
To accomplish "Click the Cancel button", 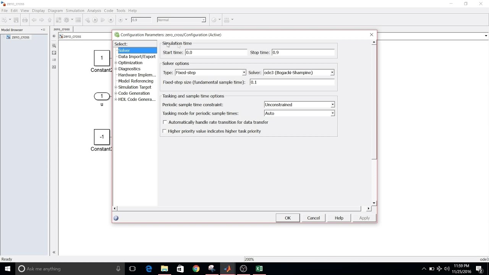I will pyautogui.click(x=313, y=218).
